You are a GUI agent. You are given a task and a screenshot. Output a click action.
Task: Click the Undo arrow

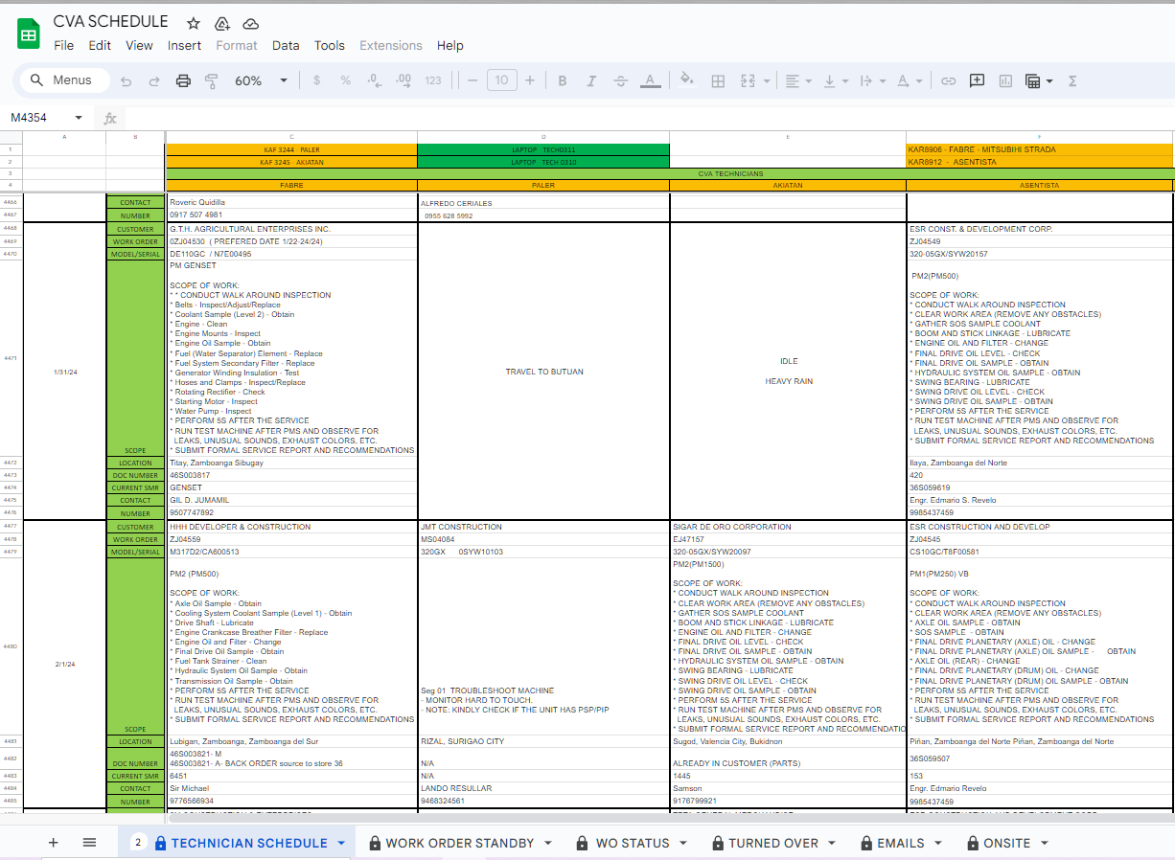127,80
